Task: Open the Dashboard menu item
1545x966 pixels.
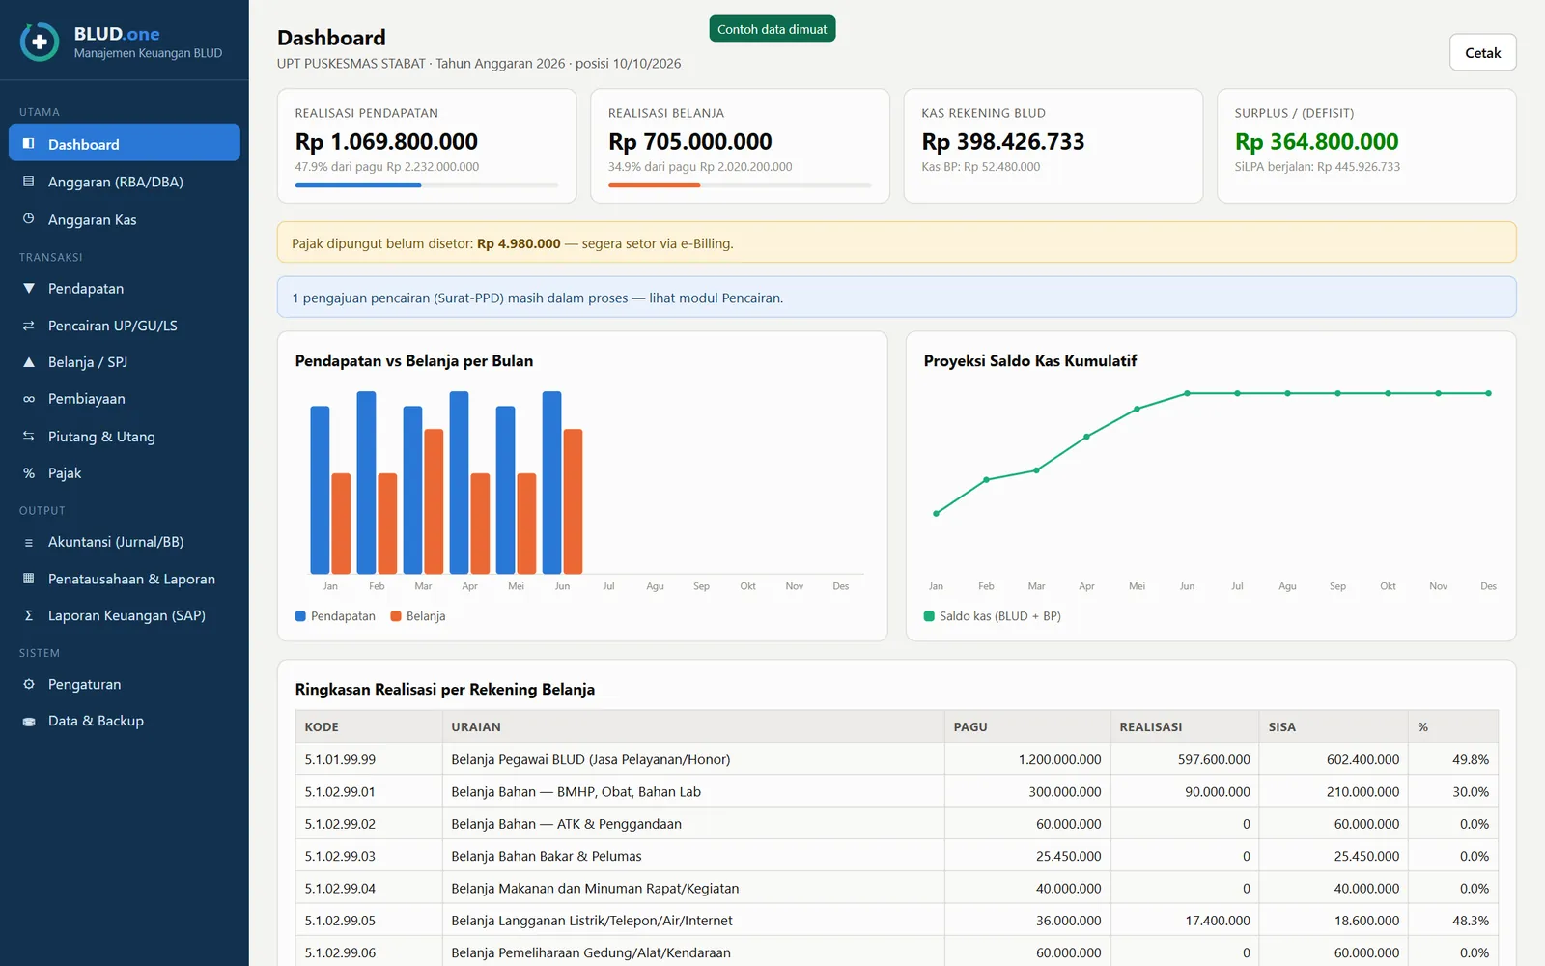Action: tap(125, 143)
